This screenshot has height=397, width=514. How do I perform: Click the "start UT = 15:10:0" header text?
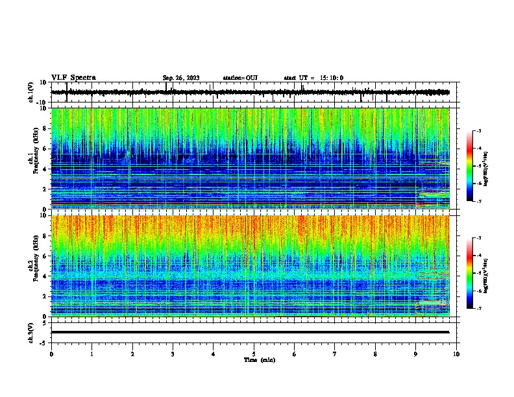(x=313, y=78)
